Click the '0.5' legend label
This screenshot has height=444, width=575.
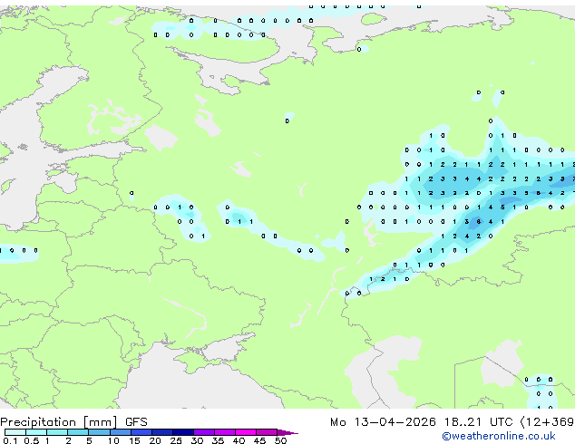(x=31, y=440)
